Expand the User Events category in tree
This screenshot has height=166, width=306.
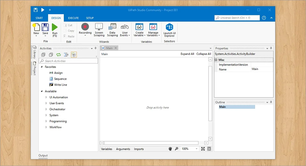click(x=46, y=103)
